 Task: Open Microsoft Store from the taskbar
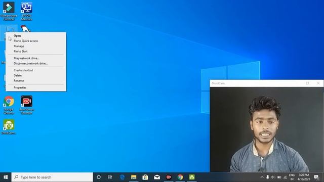(x=145, y=177)
